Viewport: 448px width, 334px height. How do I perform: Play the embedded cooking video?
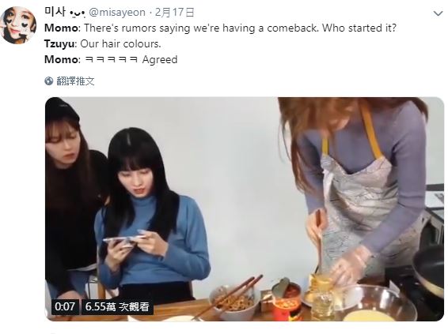pyautogui.click(x=245, y=209)
